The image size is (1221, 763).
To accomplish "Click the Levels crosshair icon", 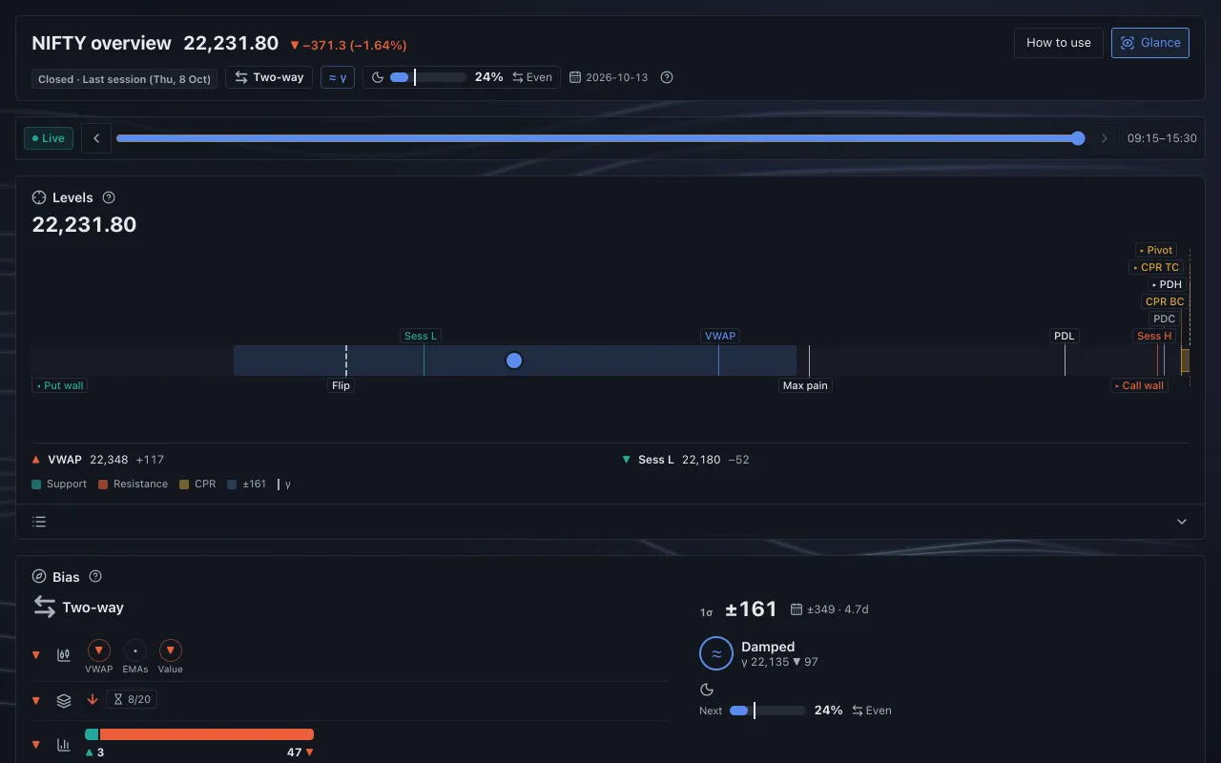I will [x=39, y=197].
